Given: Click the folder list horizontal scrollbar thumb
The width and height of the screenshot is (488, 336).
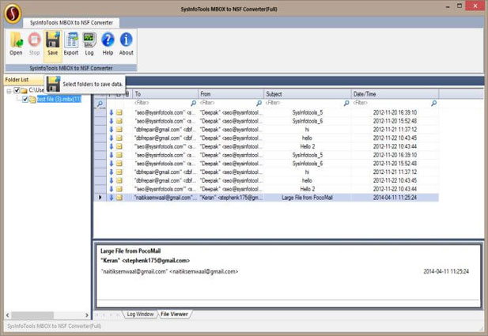Looking at the screenshot, I should click(x=32, y=315).
